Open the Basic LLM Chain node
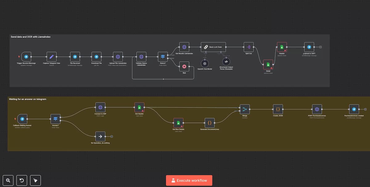The image size is (370, 187). click(x=213, y=47)
